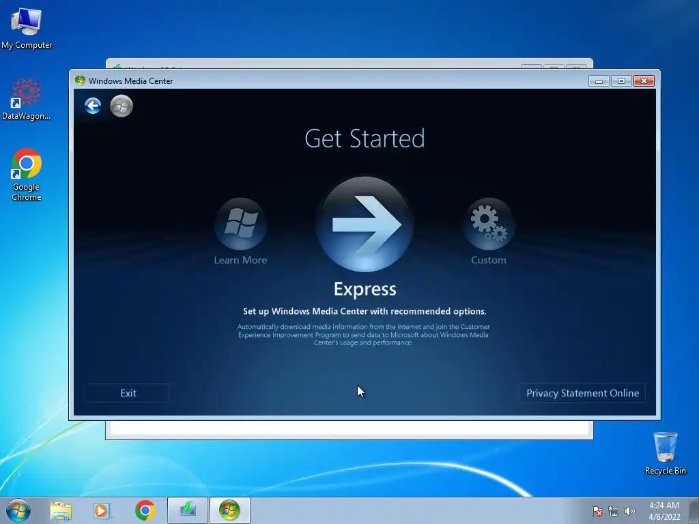The height and width of the screenshot is (524, 699).
Task: Close the Windows Media Center window
Action: pyautogui.click(x=644, y=81)
